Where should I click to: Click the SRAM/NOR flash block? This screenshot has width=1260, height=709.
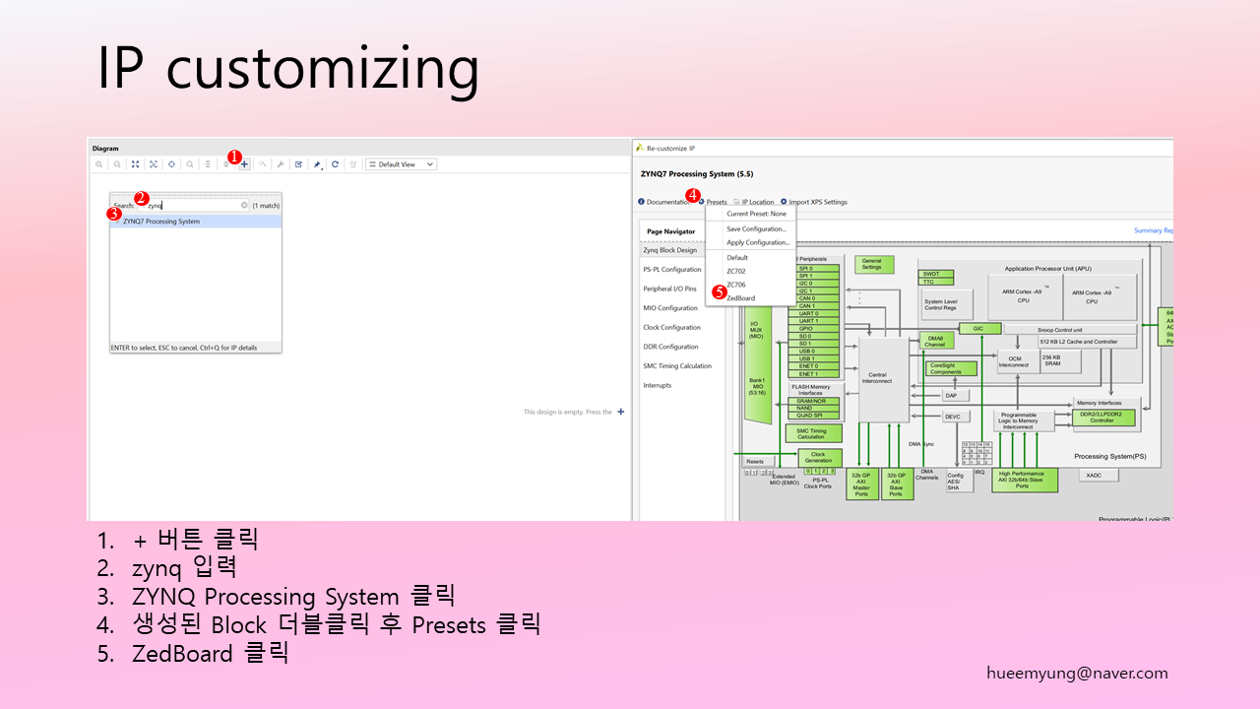coord(814,401)
